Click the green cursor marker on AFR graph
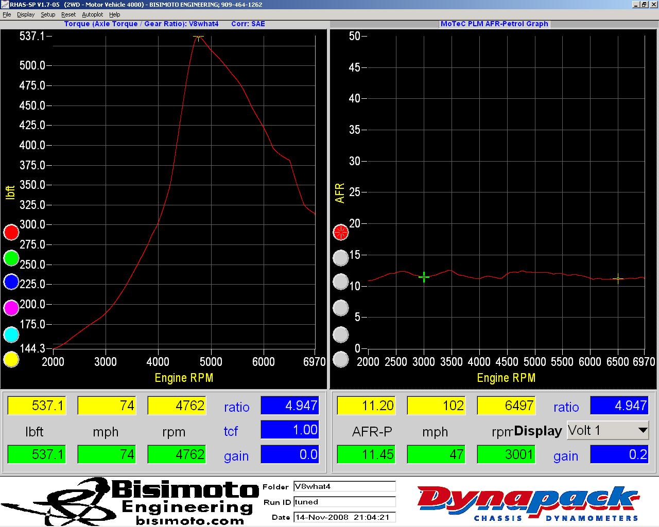The height and width of the screenshot is (527, 659). [x=424, y=277]
